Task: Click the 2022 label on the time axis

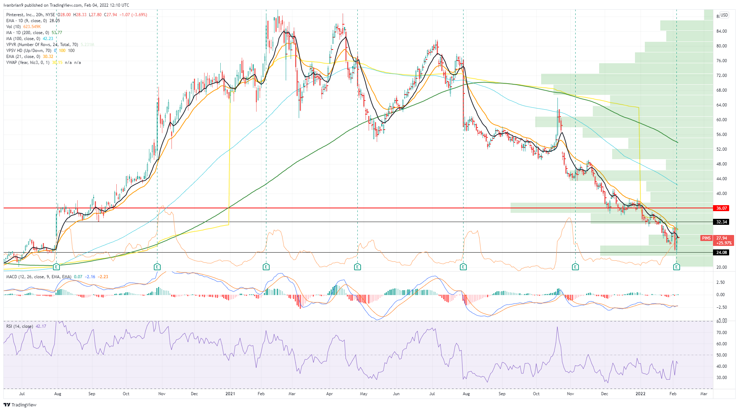Action: coord(641,394)
